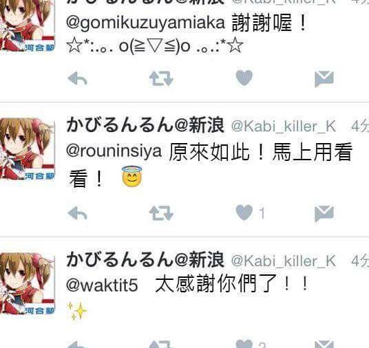Open @Kabi_killer_K handle in middle tweet
The image size is (369, 348).
coord(284,127)
